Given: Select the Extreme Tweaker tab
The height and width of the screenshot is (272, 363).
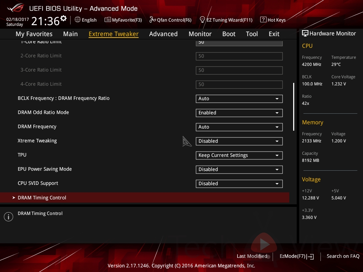Looking at the screenshot, I should (x=114, y=34).
